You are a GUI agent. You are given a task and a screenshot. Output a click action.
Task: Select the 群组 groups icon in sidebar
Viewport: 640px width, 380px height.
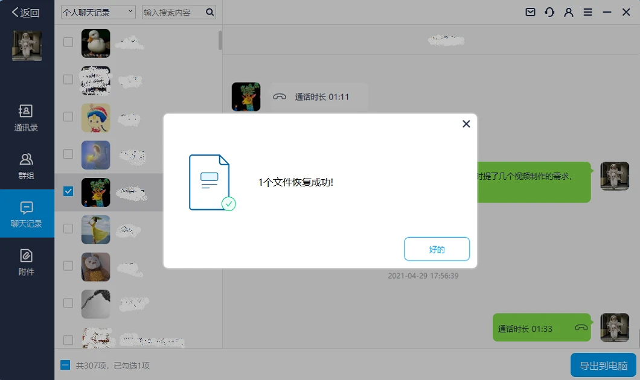[x=27, y=164]
